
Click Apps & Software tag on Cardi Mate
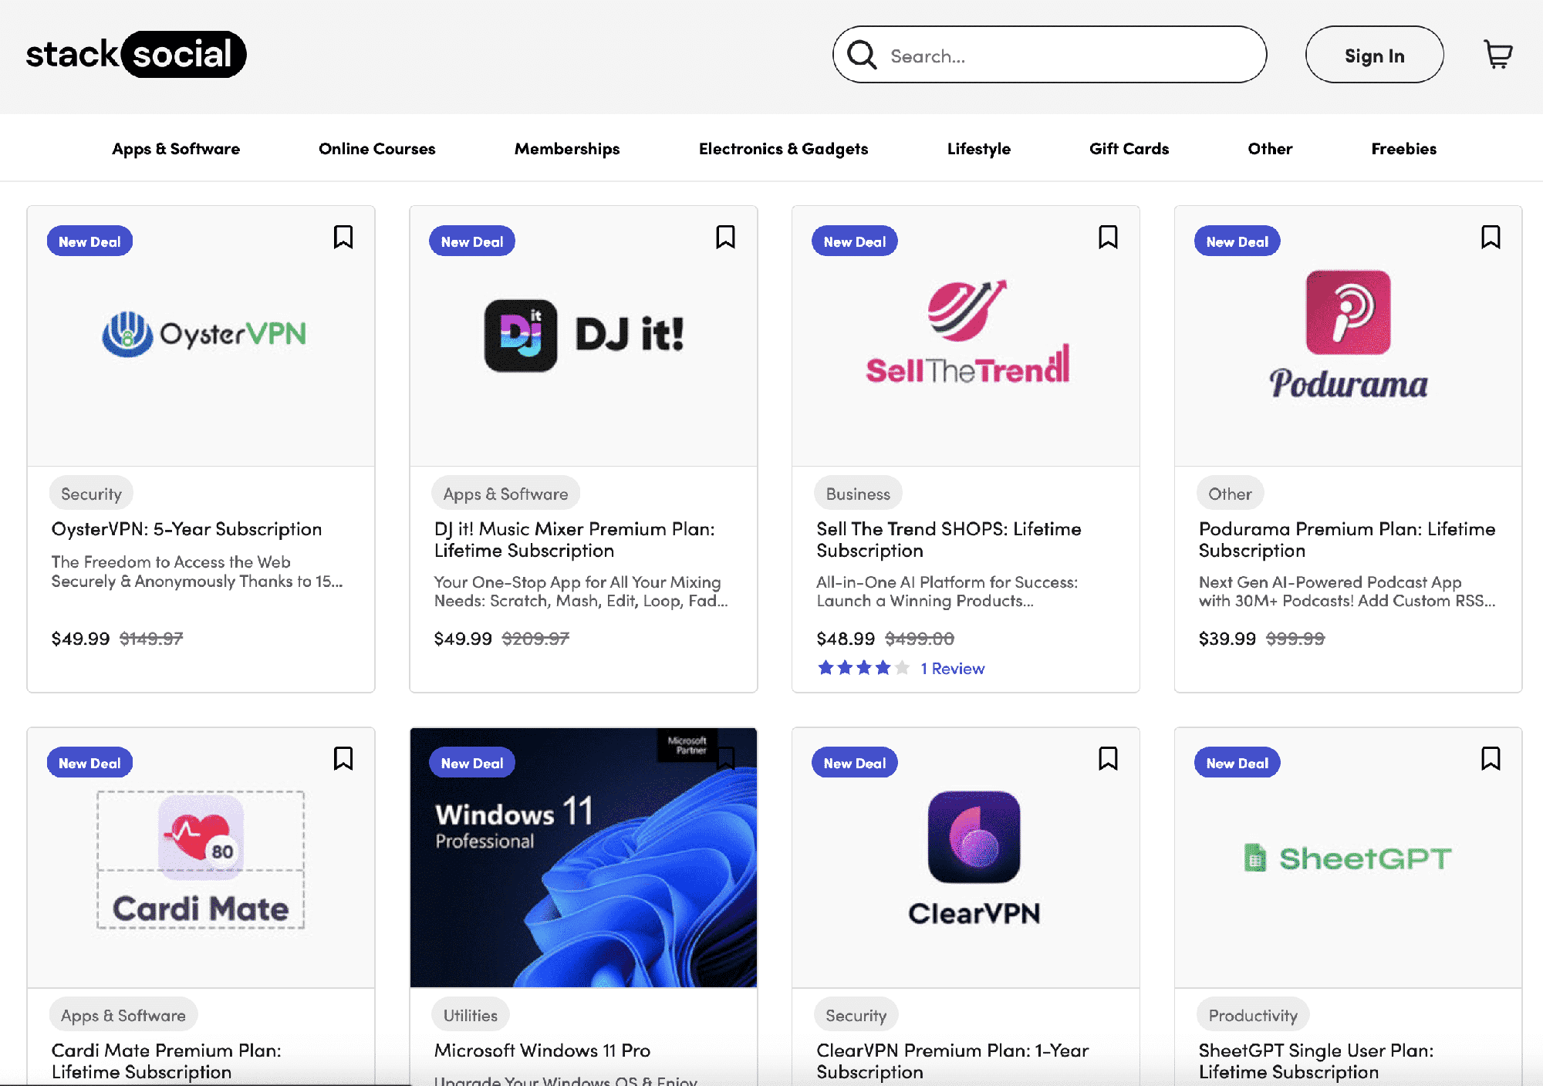(123, 1015)
